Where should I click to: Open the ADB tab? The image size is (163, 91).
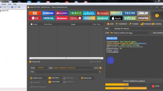point(110,24)
